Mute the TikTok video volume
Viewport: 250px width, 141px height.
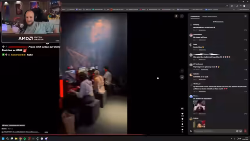pyautogui.click(x=176, y=16)
